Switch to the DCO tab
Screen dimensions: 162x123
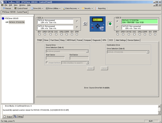click(111, 40)
